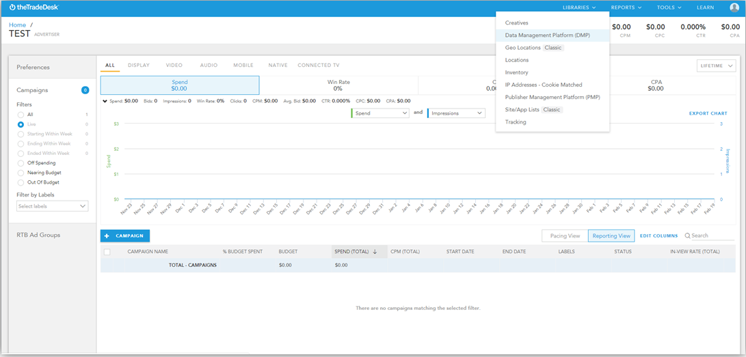Click the + CAMPAIGN button
This screenshot has height=357, width=746.
(125, 236)
